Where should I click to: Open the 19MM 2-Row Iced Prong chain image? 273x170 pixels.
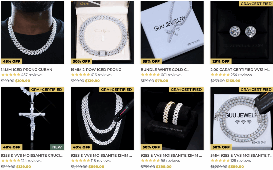tap(102, 33)
